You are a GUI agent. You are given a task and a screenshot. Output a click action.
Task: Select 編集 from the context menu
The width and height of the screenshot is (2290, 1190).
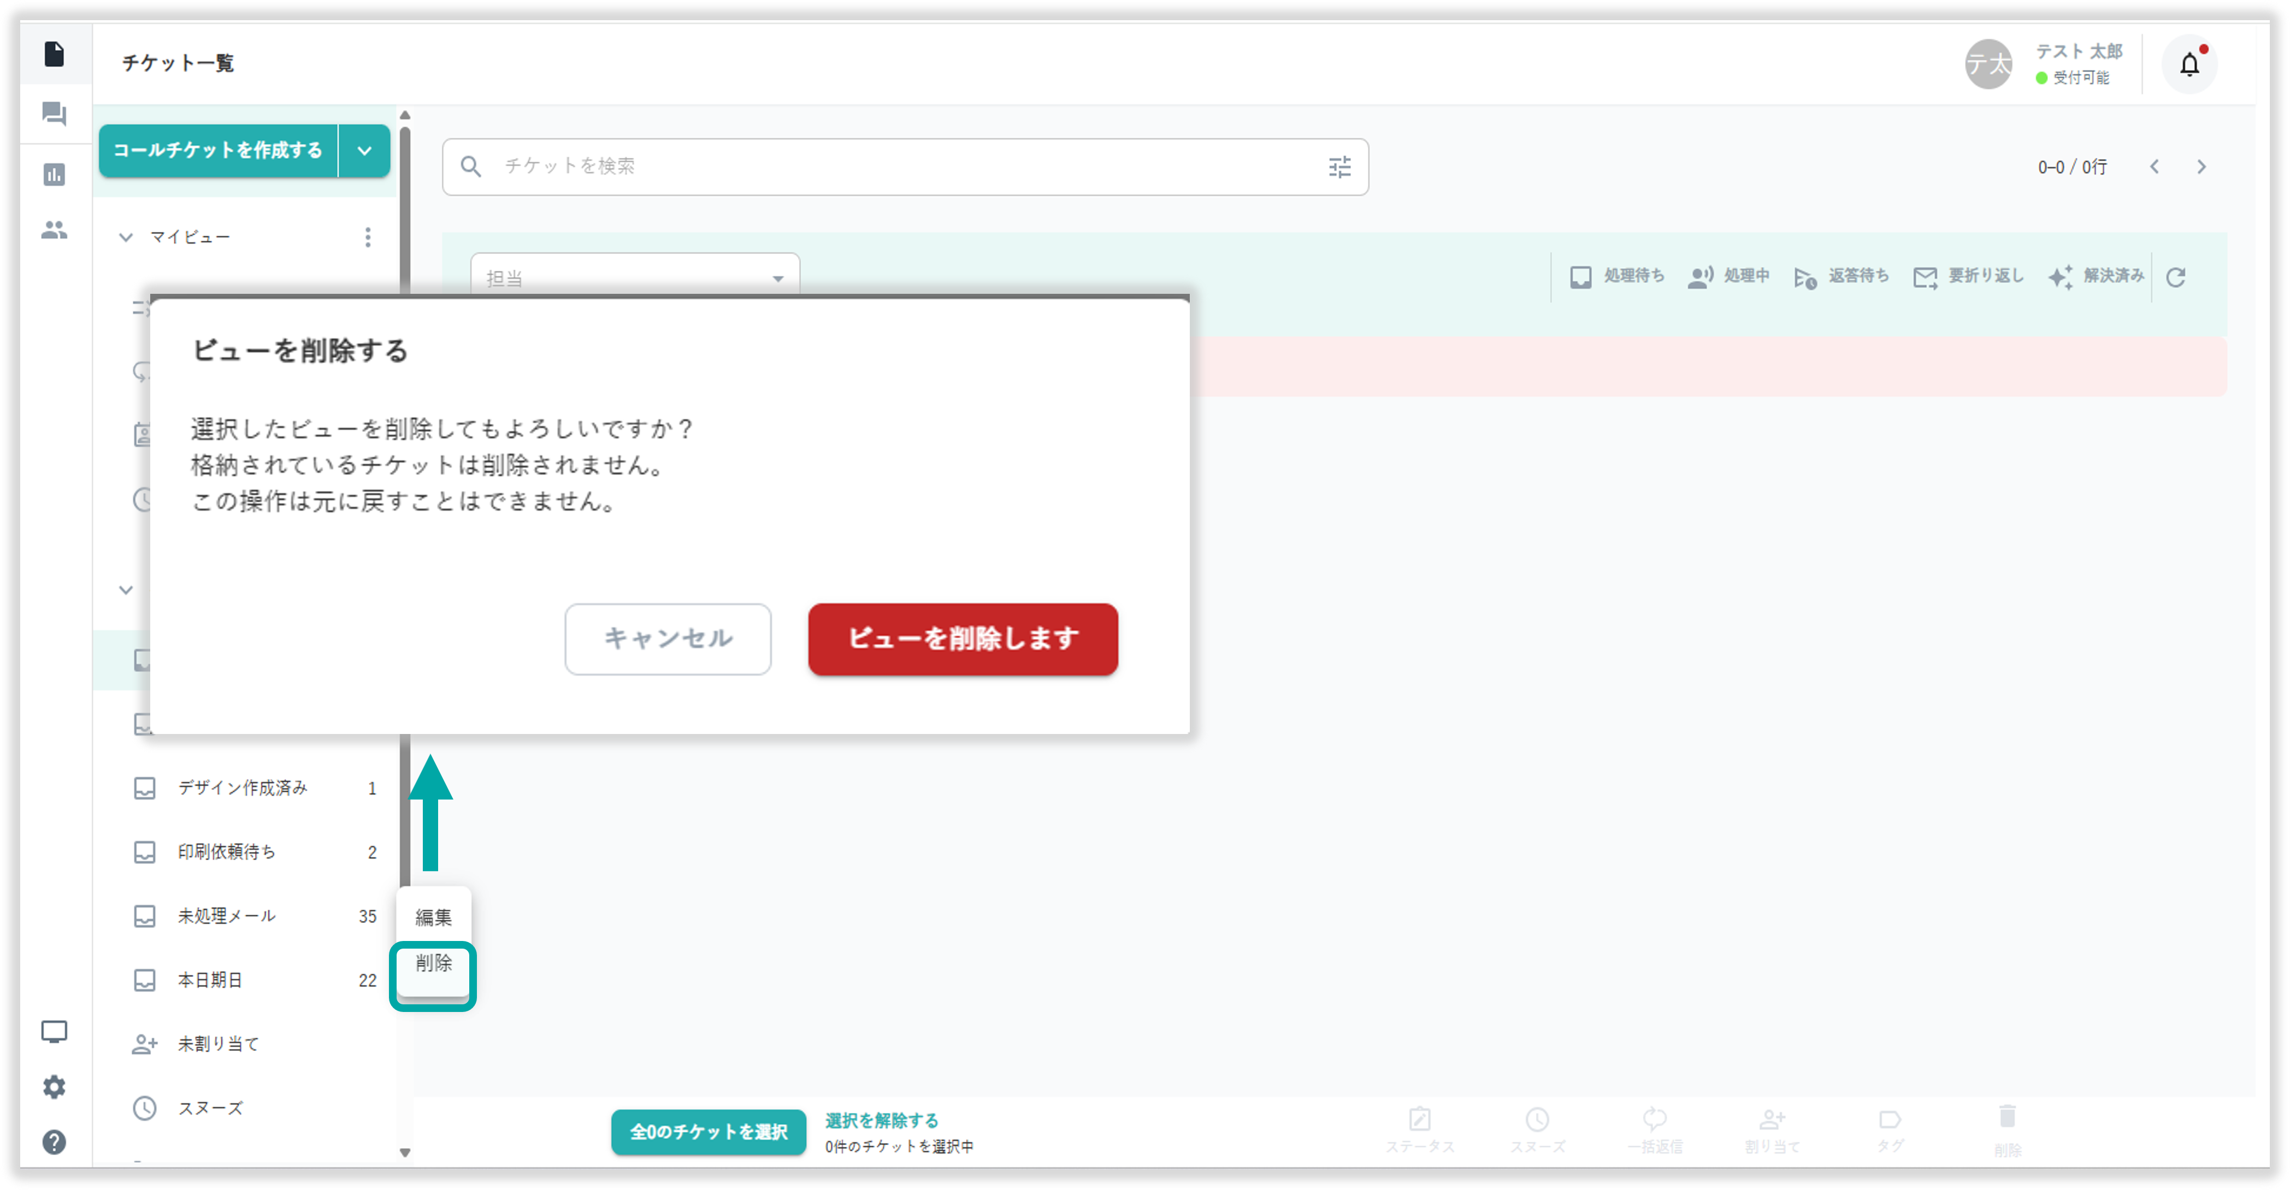[x=433, y=917]
